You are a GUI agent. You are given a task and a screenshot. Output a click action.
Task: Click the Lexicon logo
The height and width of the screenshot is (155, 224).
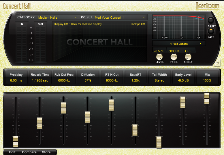pyautogui.click(x=208, y=6)
